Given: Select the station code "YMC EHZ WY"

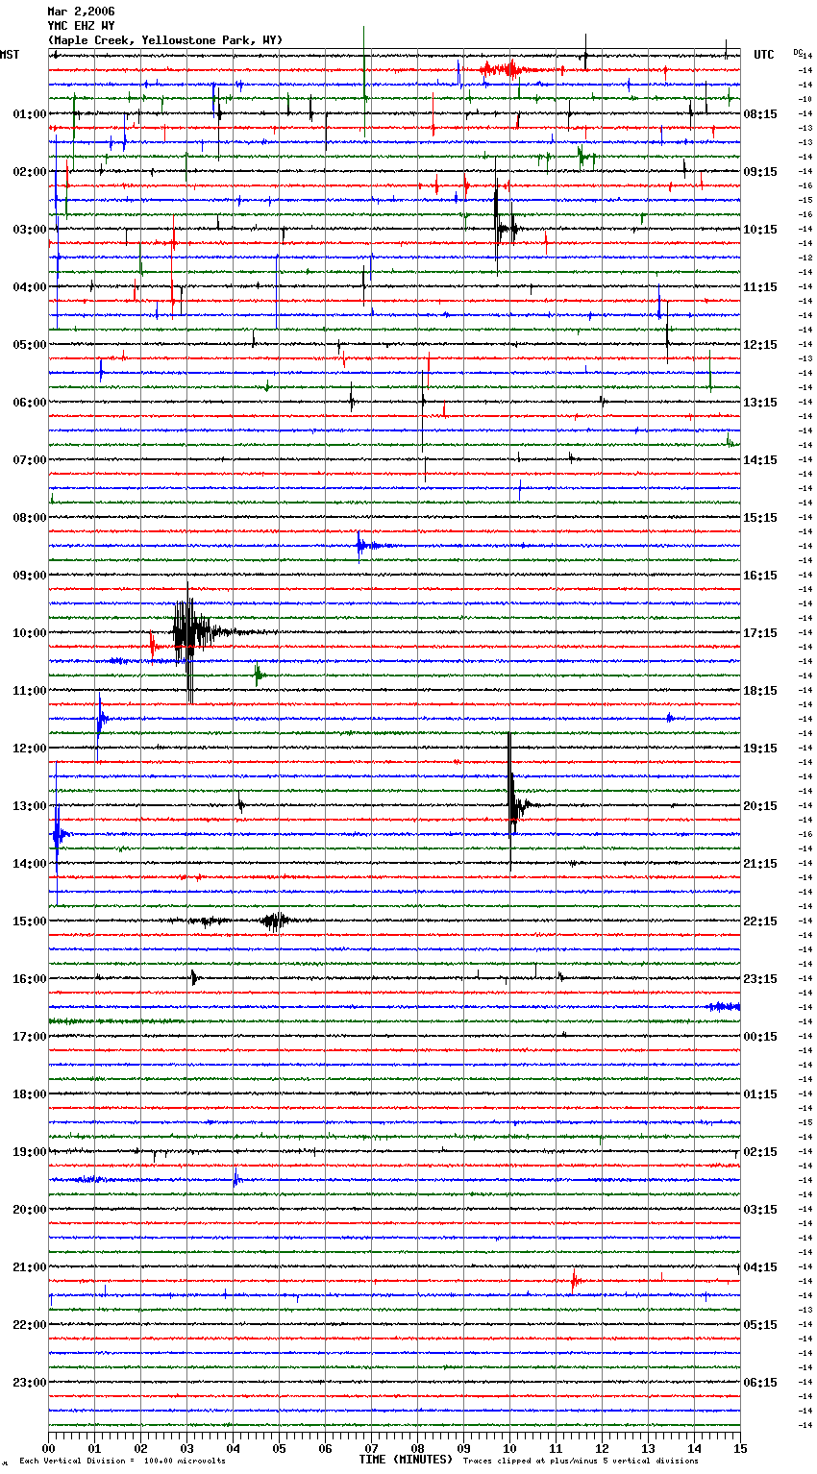Looking at the screenshot, I should pos(81,26).
